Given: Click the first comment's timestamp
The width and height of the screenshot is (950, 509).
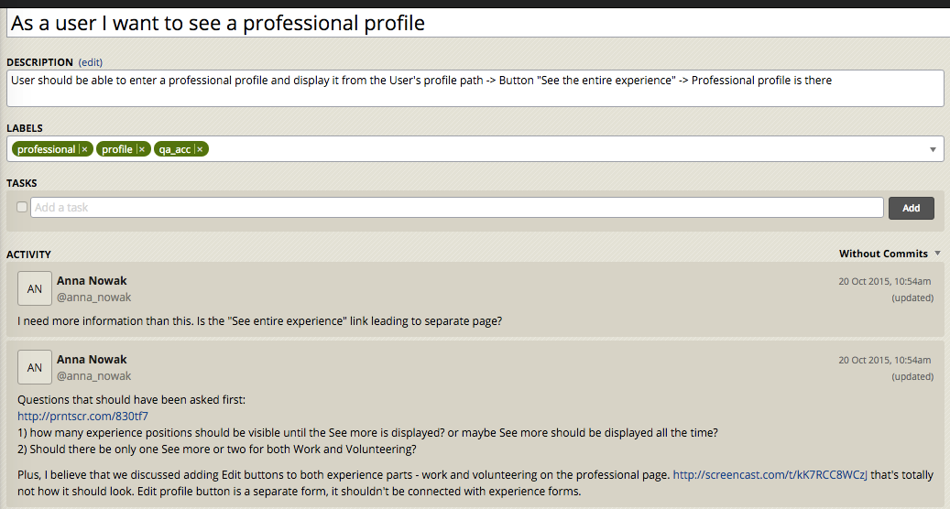Looking at the screenshot, I should [885, 281].
